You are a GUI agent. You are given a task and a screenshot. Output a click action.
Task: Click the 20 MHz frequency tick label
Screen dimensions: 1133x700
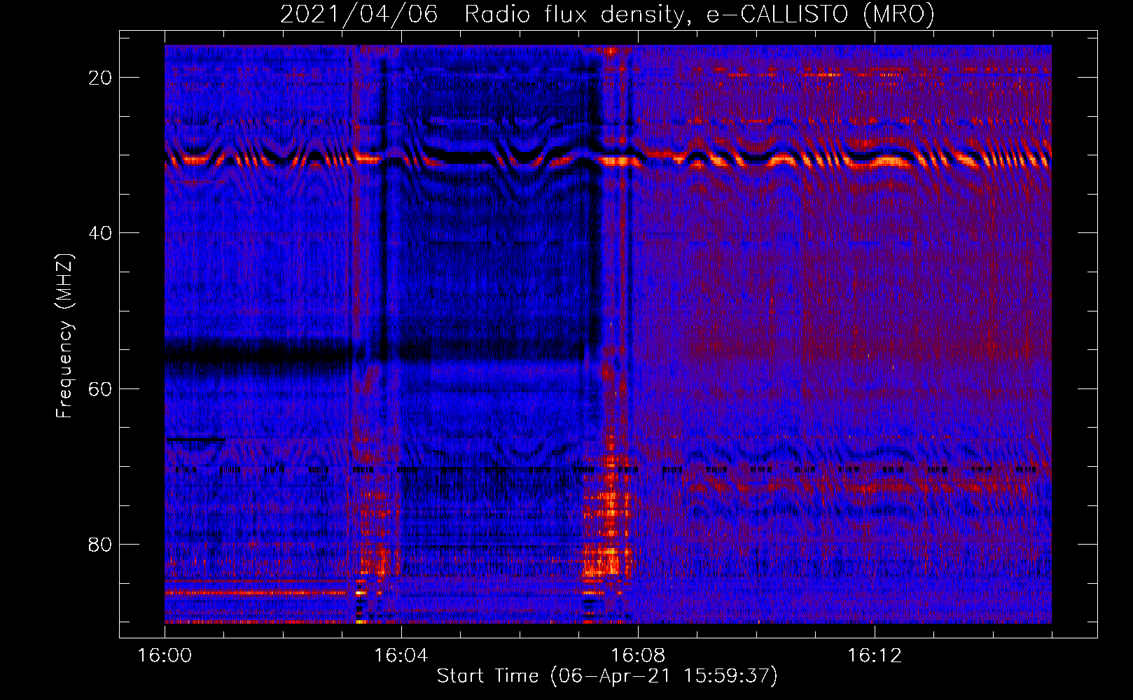pos(100,78)
